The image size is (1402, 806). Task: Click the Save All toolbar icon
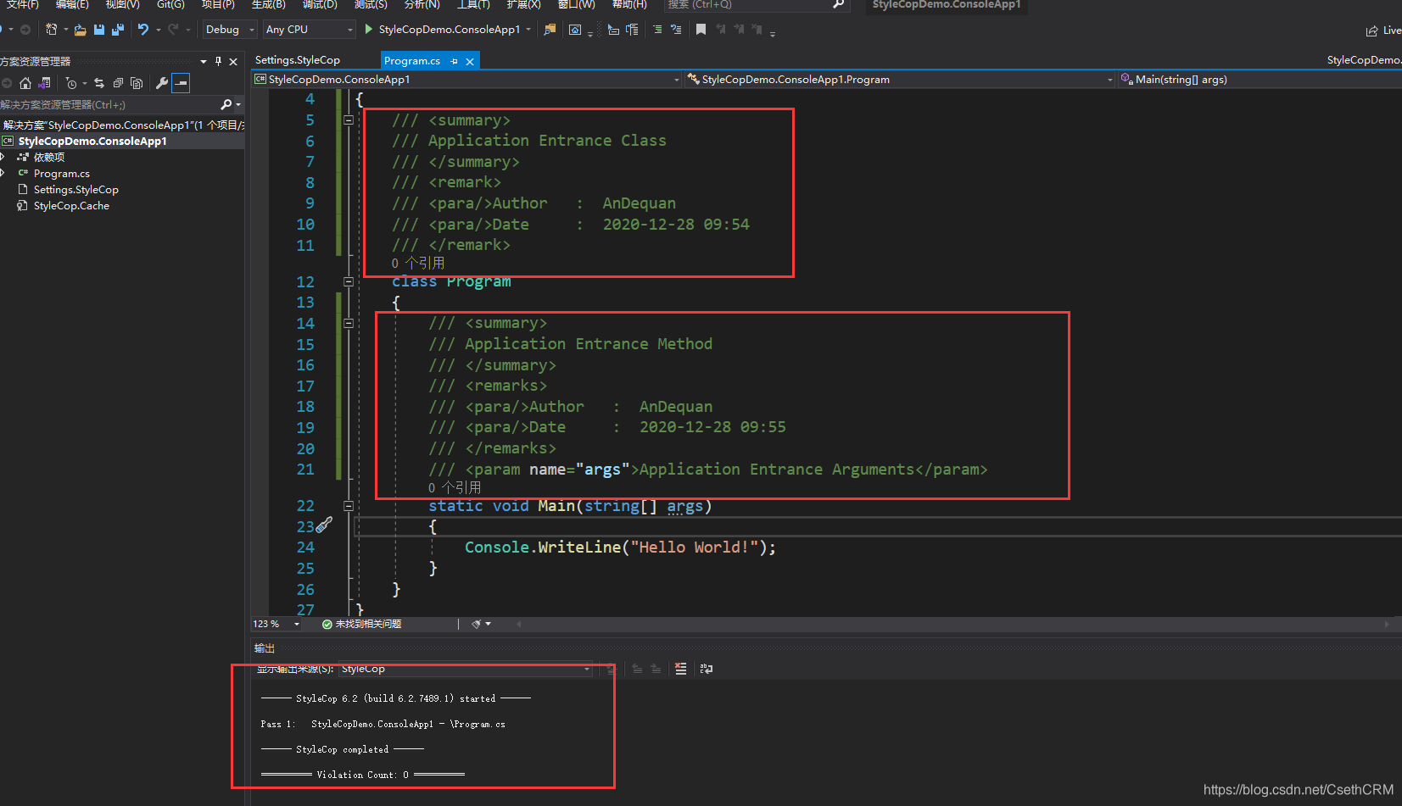(118, 30)
